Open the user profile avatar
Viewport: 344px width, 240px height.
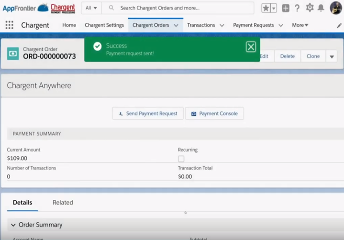336,8
